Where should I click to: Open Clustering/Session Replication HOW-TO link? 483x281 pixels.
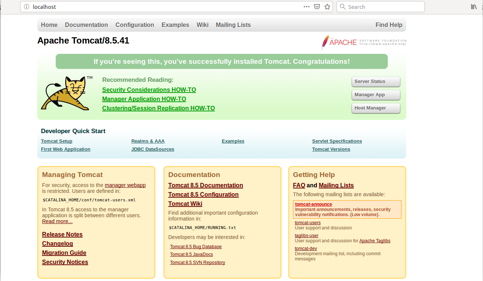click(x=158, y=108)
